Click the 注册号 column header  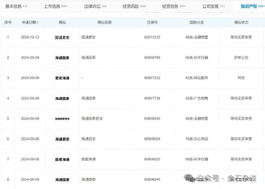(x=152, y=23)
